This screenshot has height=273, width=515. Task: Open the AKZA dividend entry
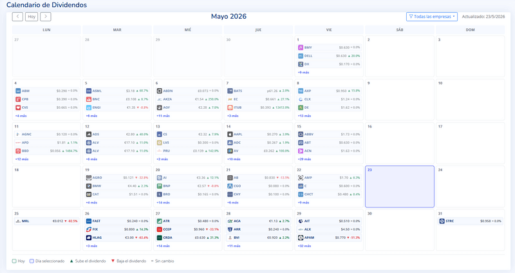pos(188,99)
